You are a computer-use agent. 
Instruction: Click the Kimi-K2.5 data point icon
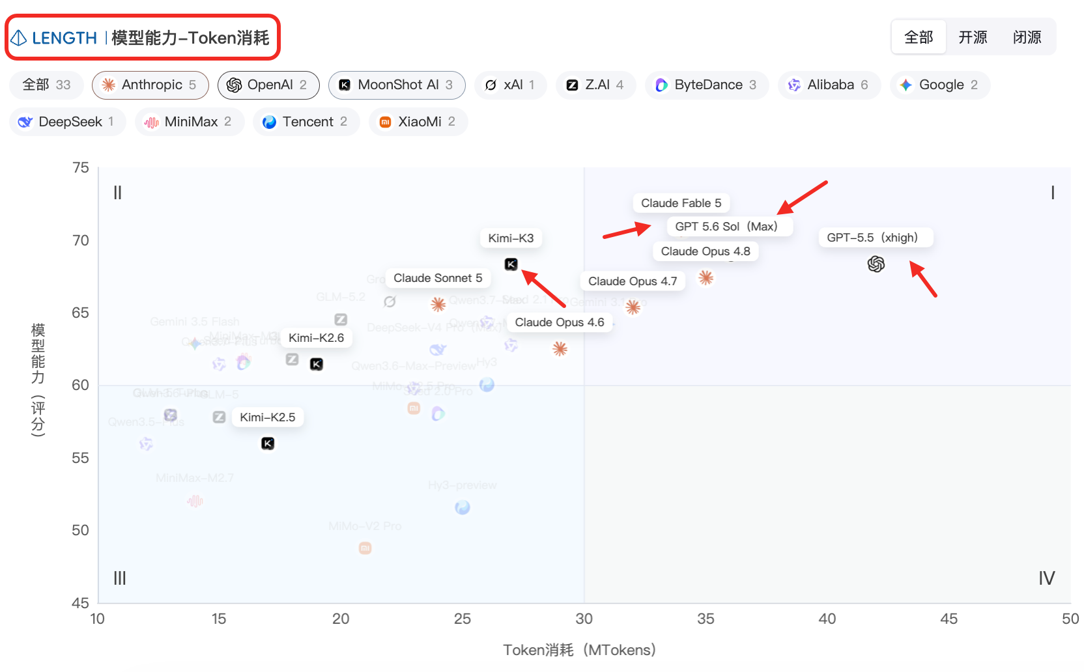point(268,443)
